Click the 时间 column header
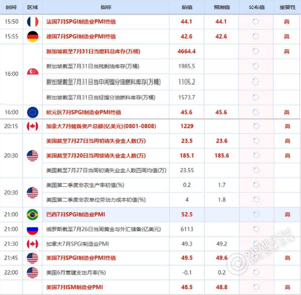This screenshot has width=301, height=295. [11, 7]
